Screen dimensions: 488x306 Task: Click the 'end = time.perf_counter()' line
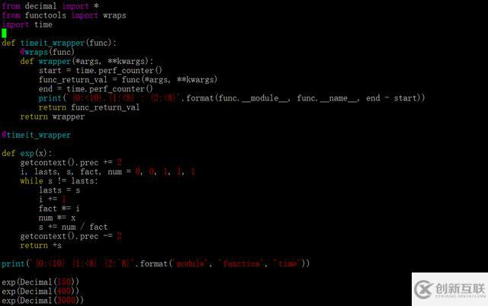(96, 89)
